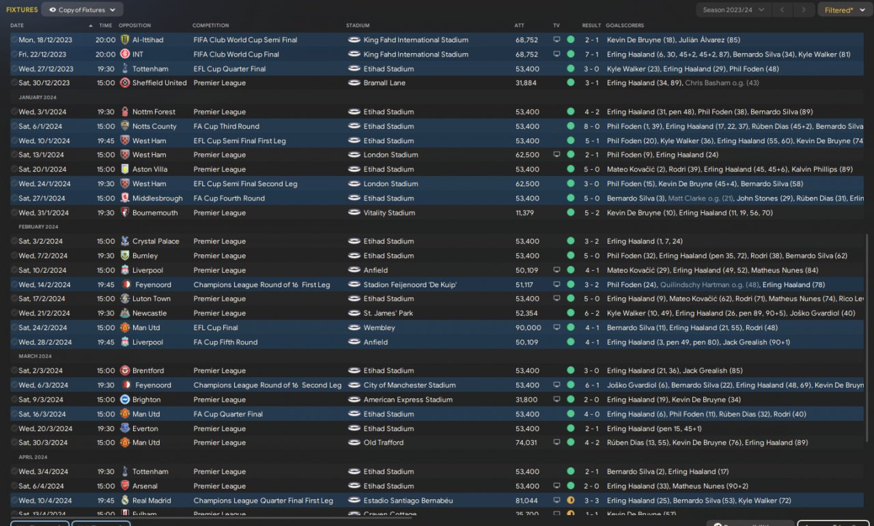Tick the row marker for Mon, 18/12/2023

click(x=14, y=40)
